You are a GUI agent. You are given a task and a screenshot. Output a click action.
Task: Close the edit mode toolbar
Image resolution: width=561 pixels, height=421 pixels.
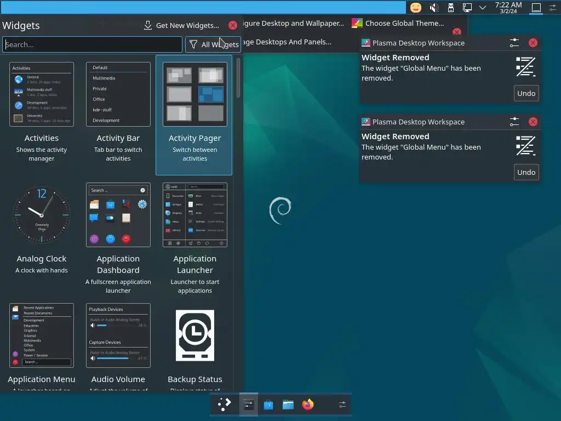[x=456, y=32]
